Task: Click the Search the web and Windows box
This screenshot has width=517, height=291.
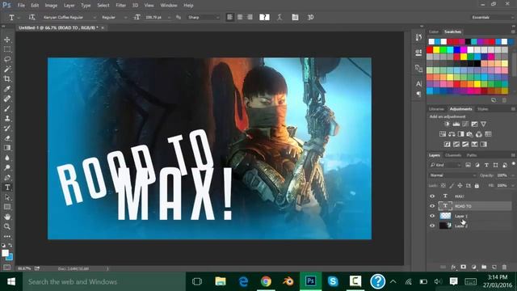Action: coord(104,281)
